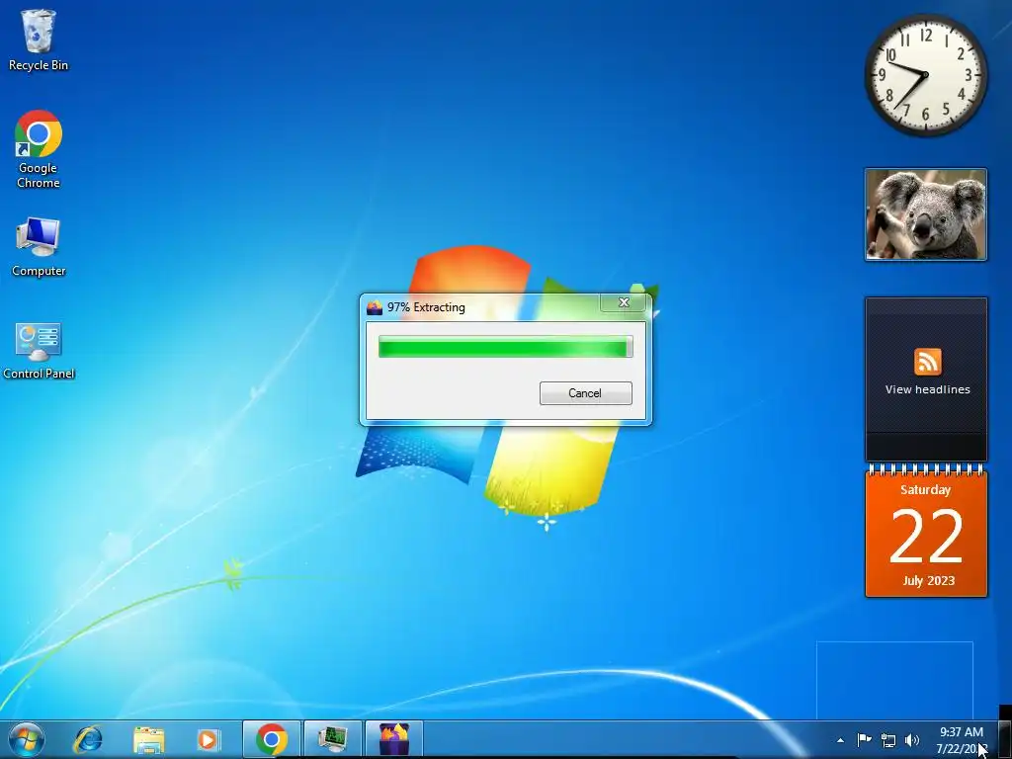Image resolution: width=1012 pixels, height=759 pixels.
Task: Open the Windows Start menu orb
Action: click(27, 739)
